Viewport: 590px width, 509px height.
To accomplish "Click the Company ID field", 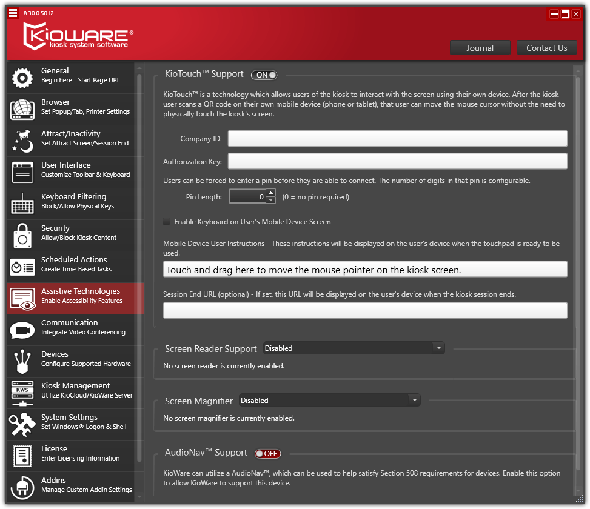I will 397,138.
